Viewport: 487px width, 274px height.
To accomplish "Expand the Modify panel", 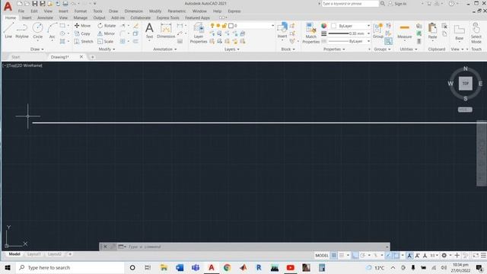I will (x=107, y=49).
